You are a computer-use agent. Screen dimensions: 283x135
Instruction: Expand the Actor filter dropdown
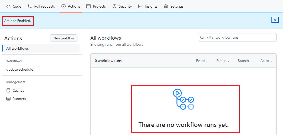pyautogui.click(x=266, y=61)
